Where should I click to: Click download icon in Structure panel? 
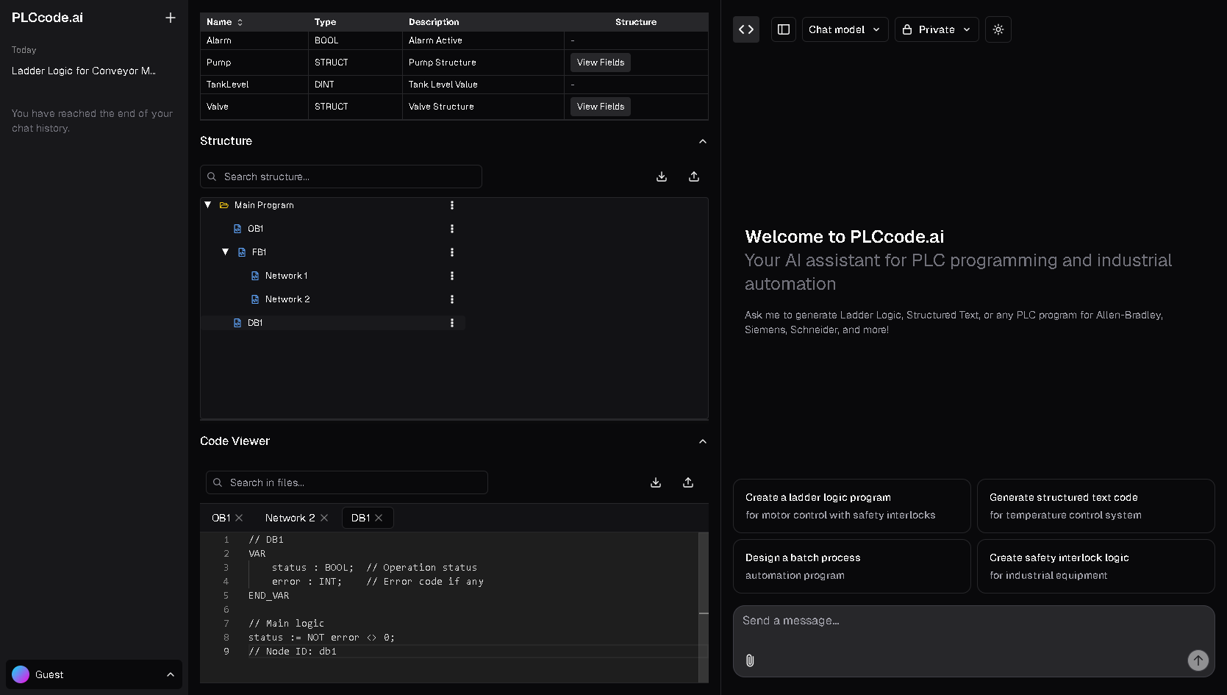pos(662,177)
